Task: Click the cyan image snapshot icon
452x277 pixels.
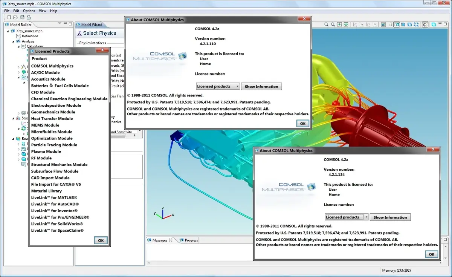Action: [434, 24]
